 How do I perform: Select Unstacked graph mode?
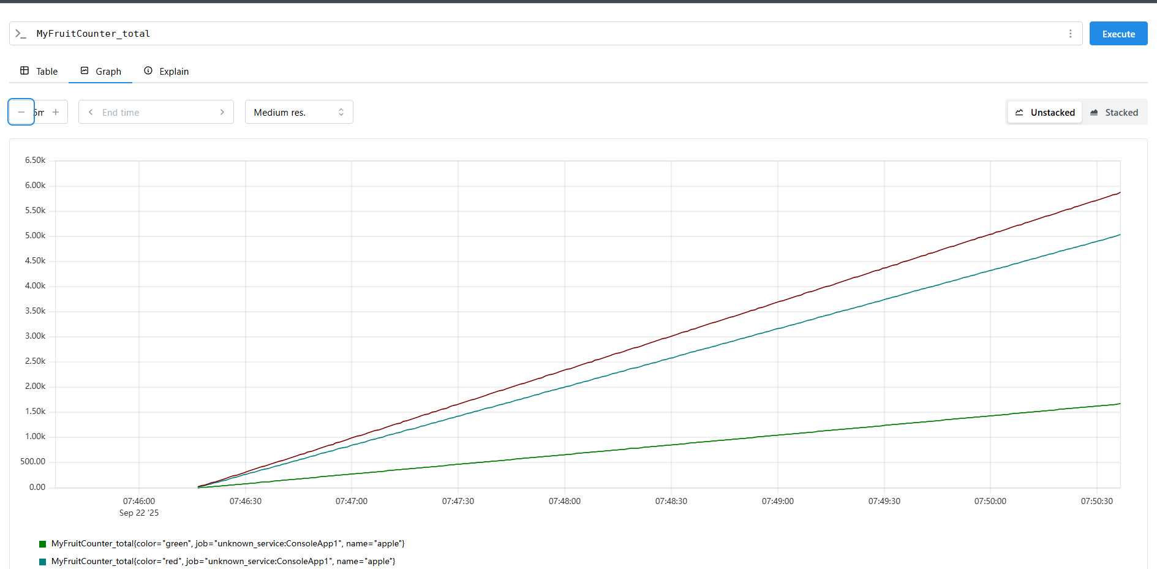coord(1045,112)
